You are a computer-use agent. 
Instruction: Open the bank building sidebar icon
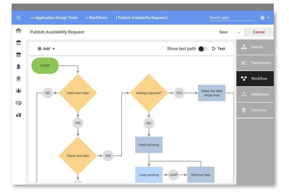click(x=18, y=43)
